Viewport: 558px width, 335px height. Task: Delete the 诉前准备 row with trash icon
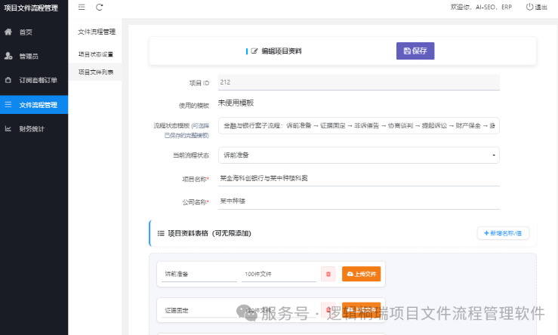(x=328, y=274)
